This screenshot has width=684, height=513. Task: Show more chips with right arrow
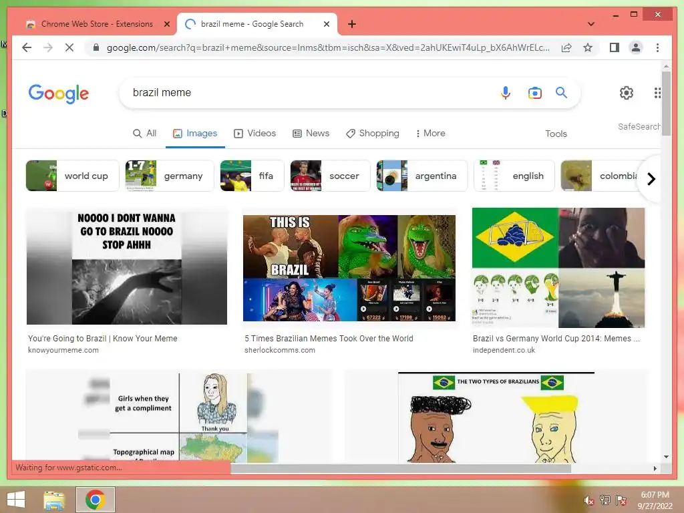click(651, 179)
